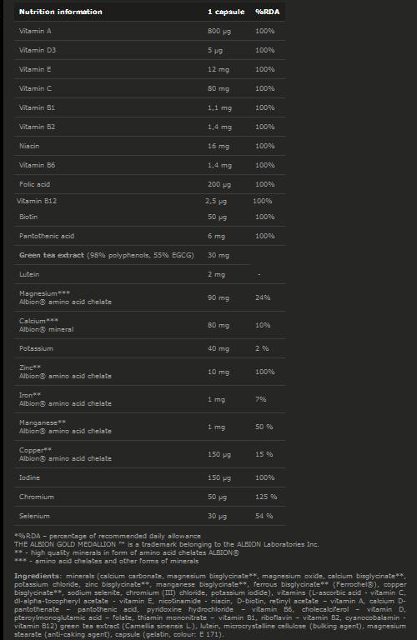Select the Lutein row label

tap(29, 275)
